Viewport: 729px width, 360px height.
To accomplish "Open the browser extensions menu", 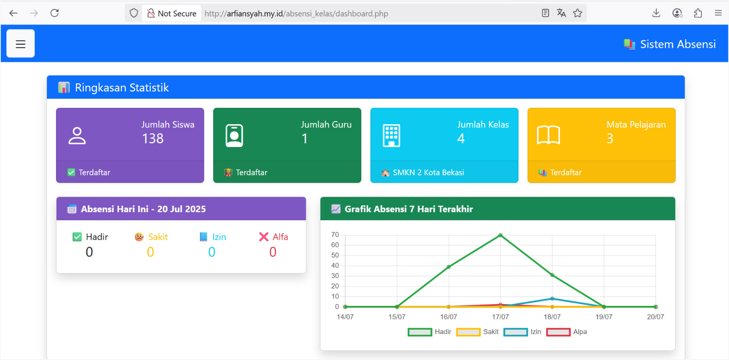I will [698, 13].
